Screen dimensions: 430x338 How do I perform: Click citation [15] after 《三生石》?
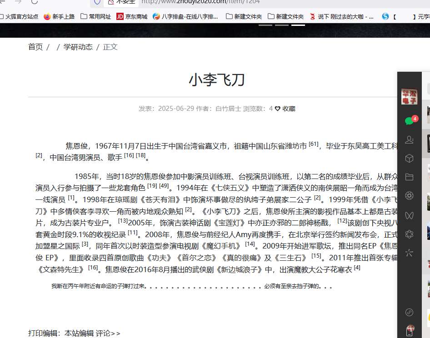tap(316, 255)
